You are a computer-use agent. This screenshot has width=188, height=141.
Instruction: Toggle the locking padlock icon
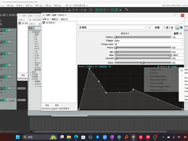pyautogui.click(x=120, y=10)
